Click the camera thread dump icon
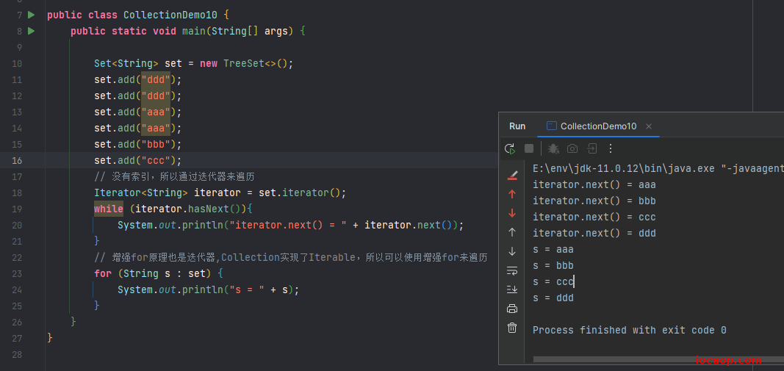Screen dimensions: 784x371 click(x=572, y=148)
